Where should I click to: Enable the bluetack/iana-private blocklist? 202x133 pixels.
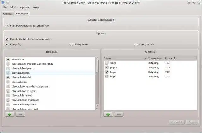(8, 104)
